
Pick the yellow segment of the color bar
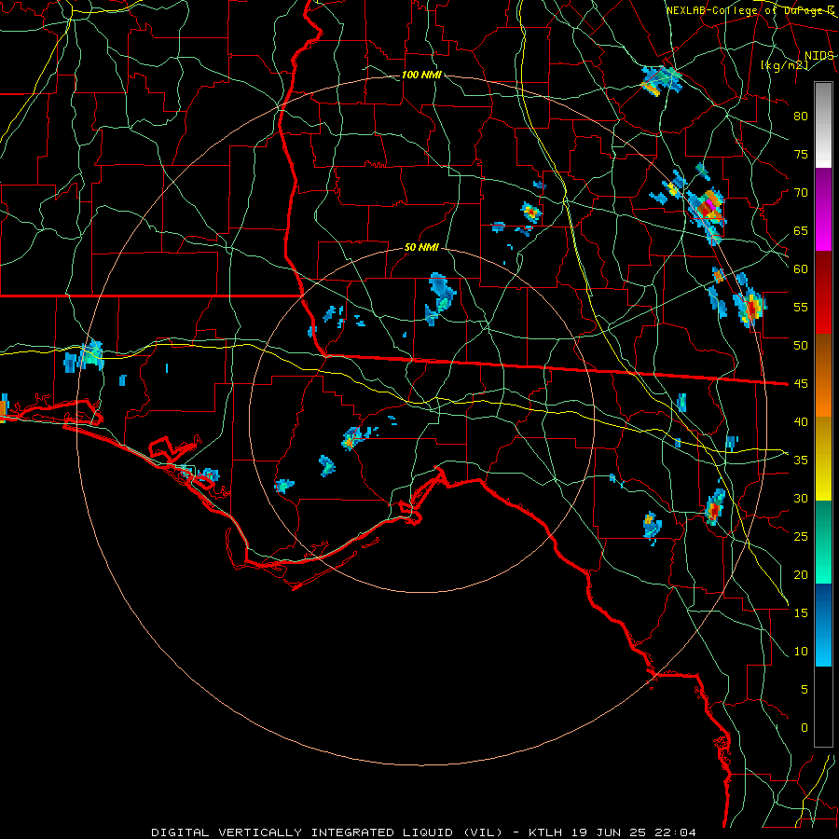(823, 459)
